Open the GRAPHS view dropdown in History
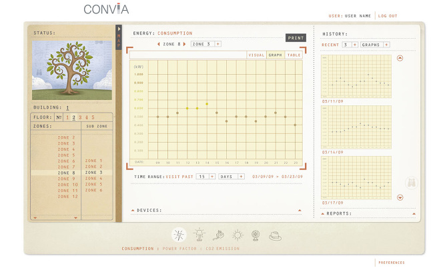 tap(386, 45)
